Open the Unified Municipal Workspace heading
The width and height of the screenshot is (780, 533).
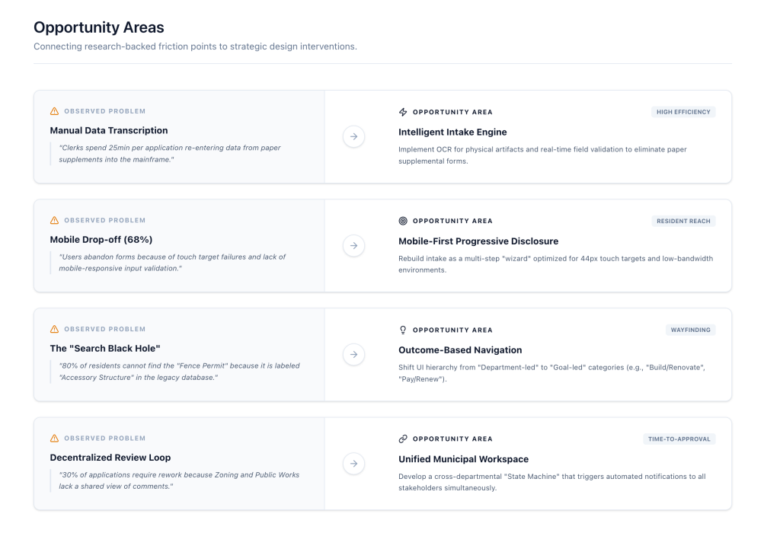pos(463,459)
